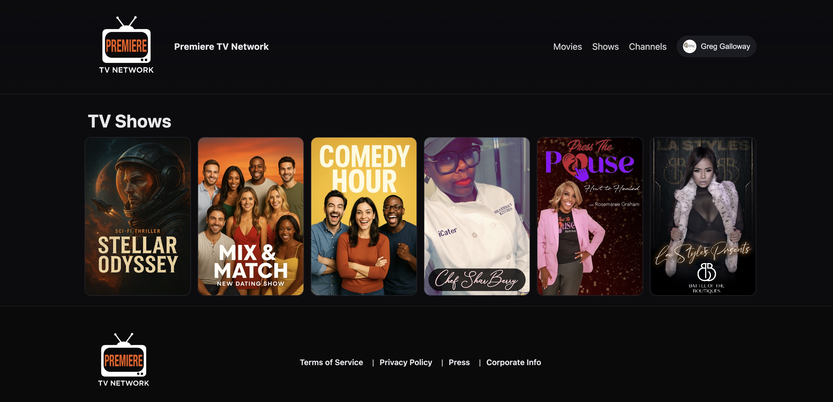Click Greg Galloway's round avatar icon
The image size is (833, 402).
point(689,46)
